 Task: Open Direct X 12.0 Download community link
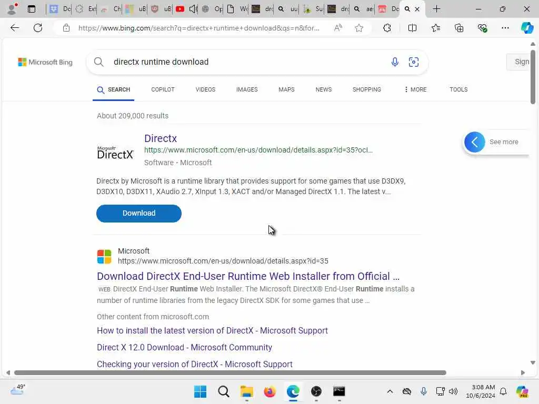pyautogui.click(x=184, y=347)
